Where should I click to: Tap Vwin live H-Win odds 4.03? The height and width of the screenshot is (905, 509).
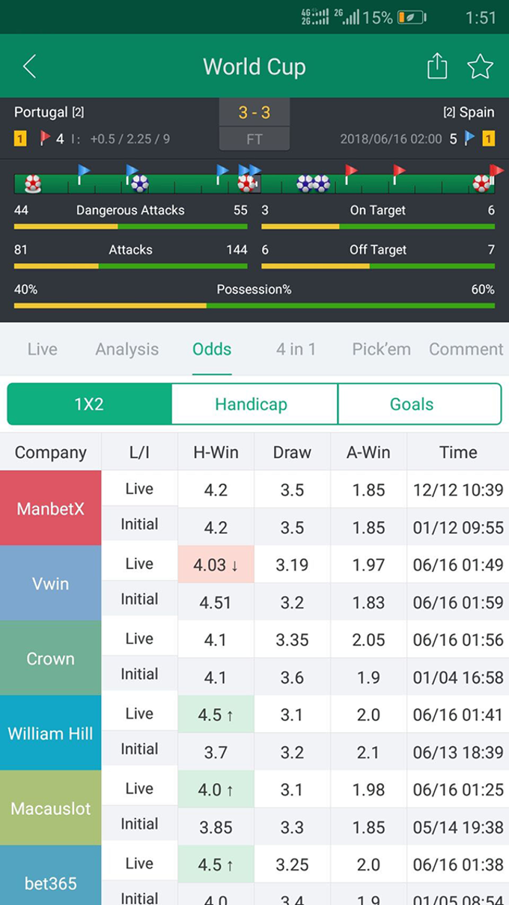point(216,564)
